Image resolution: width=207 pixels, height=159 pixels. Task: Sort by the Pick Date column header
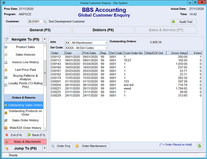[91, 53]
